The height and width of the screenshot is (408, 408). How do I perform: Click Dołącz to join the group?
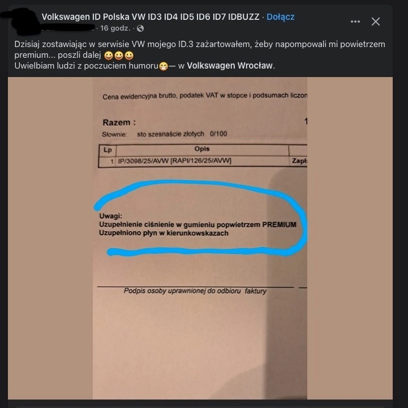click(x=281, y=17)
